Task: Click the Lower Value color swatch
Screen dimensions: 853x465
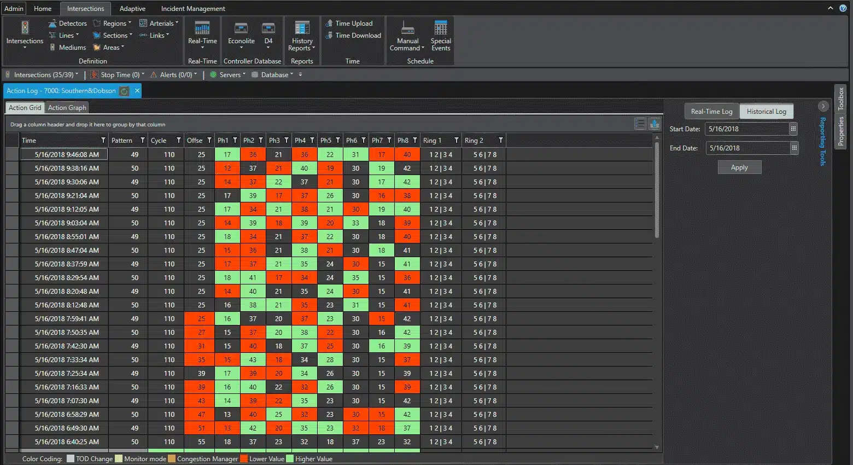Action: [x=244, y=459]
